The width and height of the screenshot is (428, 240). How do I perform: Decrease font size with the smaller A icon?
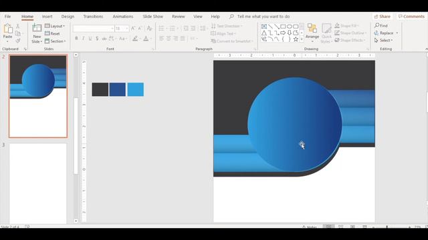pyautogui.click(x=140, y=28)
